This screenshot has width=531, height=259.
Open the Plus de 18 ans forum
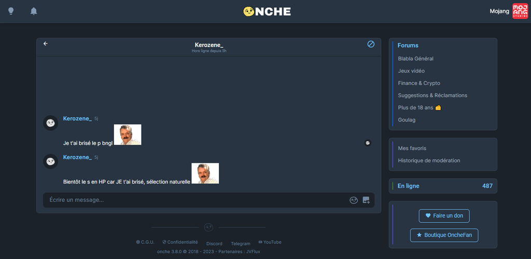420,108
